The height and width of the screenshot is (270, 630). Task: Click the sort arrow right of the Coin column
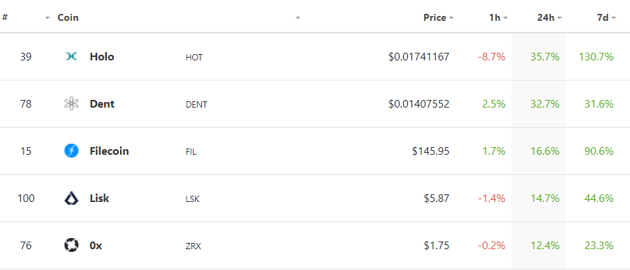pyautogui.click(x=298, y=18)
